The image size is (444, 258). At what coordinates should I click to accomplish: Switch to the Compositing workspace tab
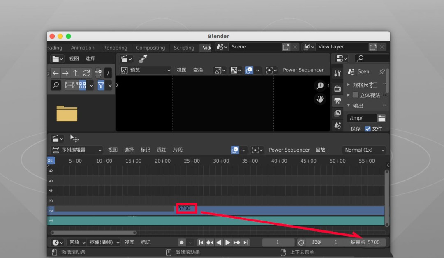point(150,48)
